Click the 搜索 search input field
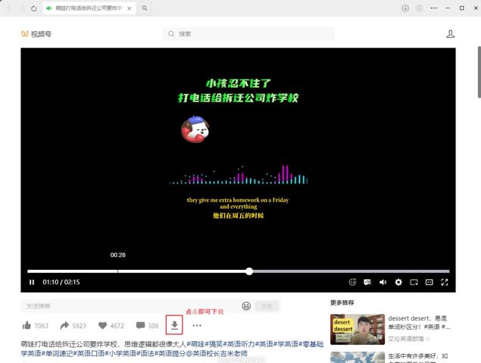 [x=250, y=34]
